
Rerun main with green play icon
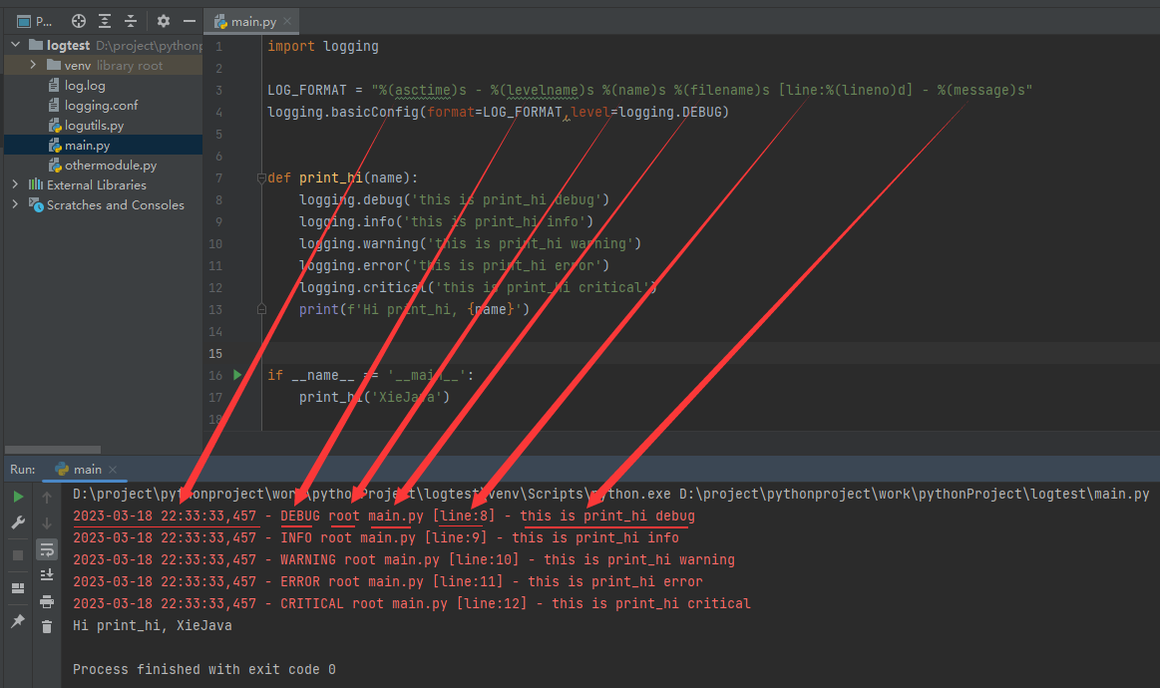[x=18, y=497]
